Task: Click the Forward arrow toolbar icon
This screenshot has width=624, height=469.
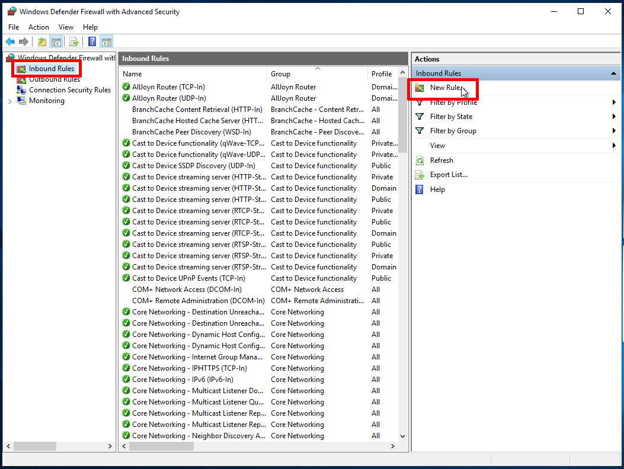Action: point(24,41)
